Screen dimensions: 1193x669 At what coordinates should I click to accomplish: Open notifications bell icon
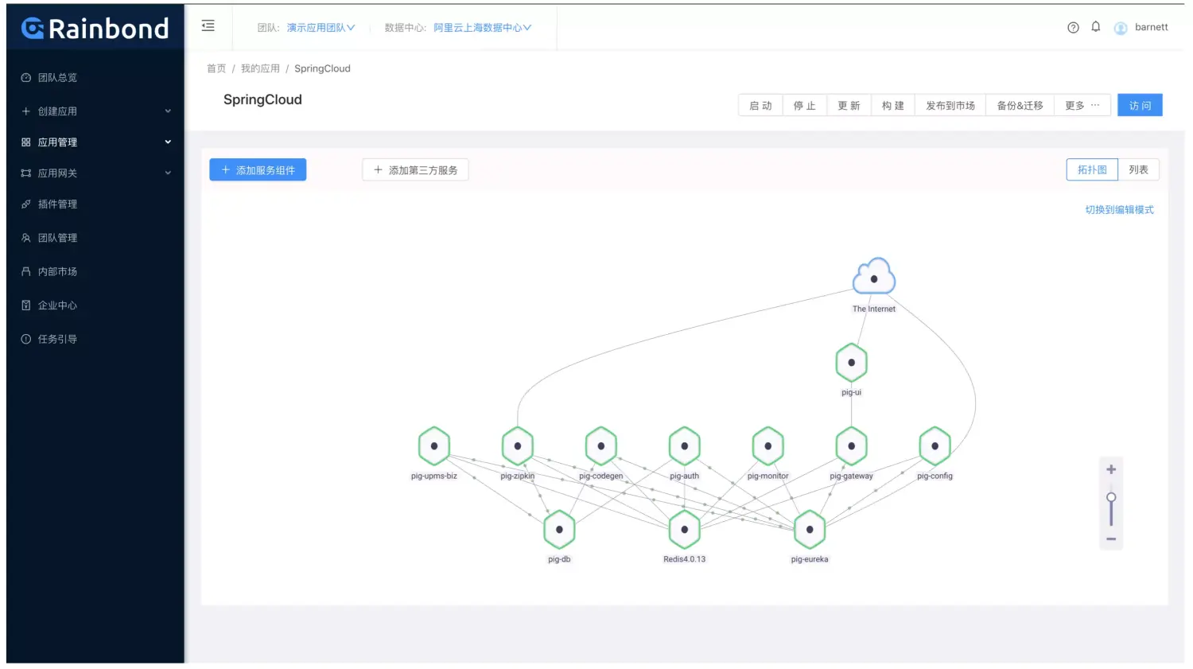tap(1096, 27)
